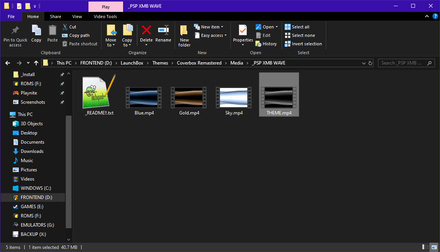Select the _README!!.txt Notepad++ file
The width and height of the screenshot is (440, 252).
(99, 95)
